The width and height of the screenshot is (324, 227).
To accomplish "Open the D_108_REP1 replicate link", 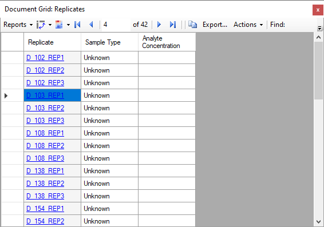I will (x=45, y=133).
